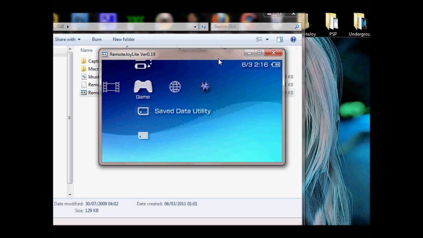Viewport: 423px width, 238px height.
Task: Open the Undergrou desktop folder
Action: click(x=360, y=24)
